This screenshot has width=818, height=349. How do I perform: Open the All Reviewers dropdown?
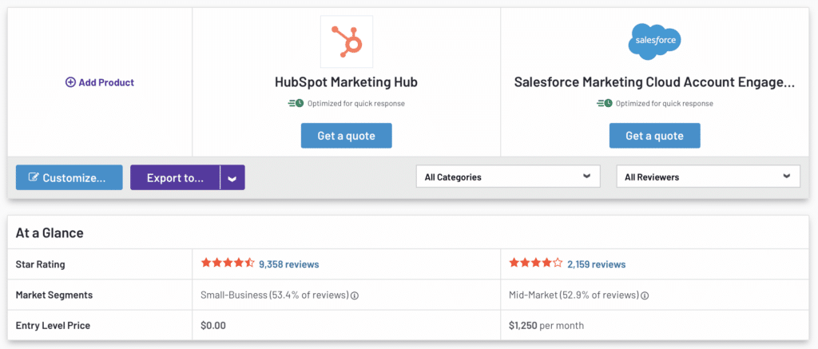point(708,176)
